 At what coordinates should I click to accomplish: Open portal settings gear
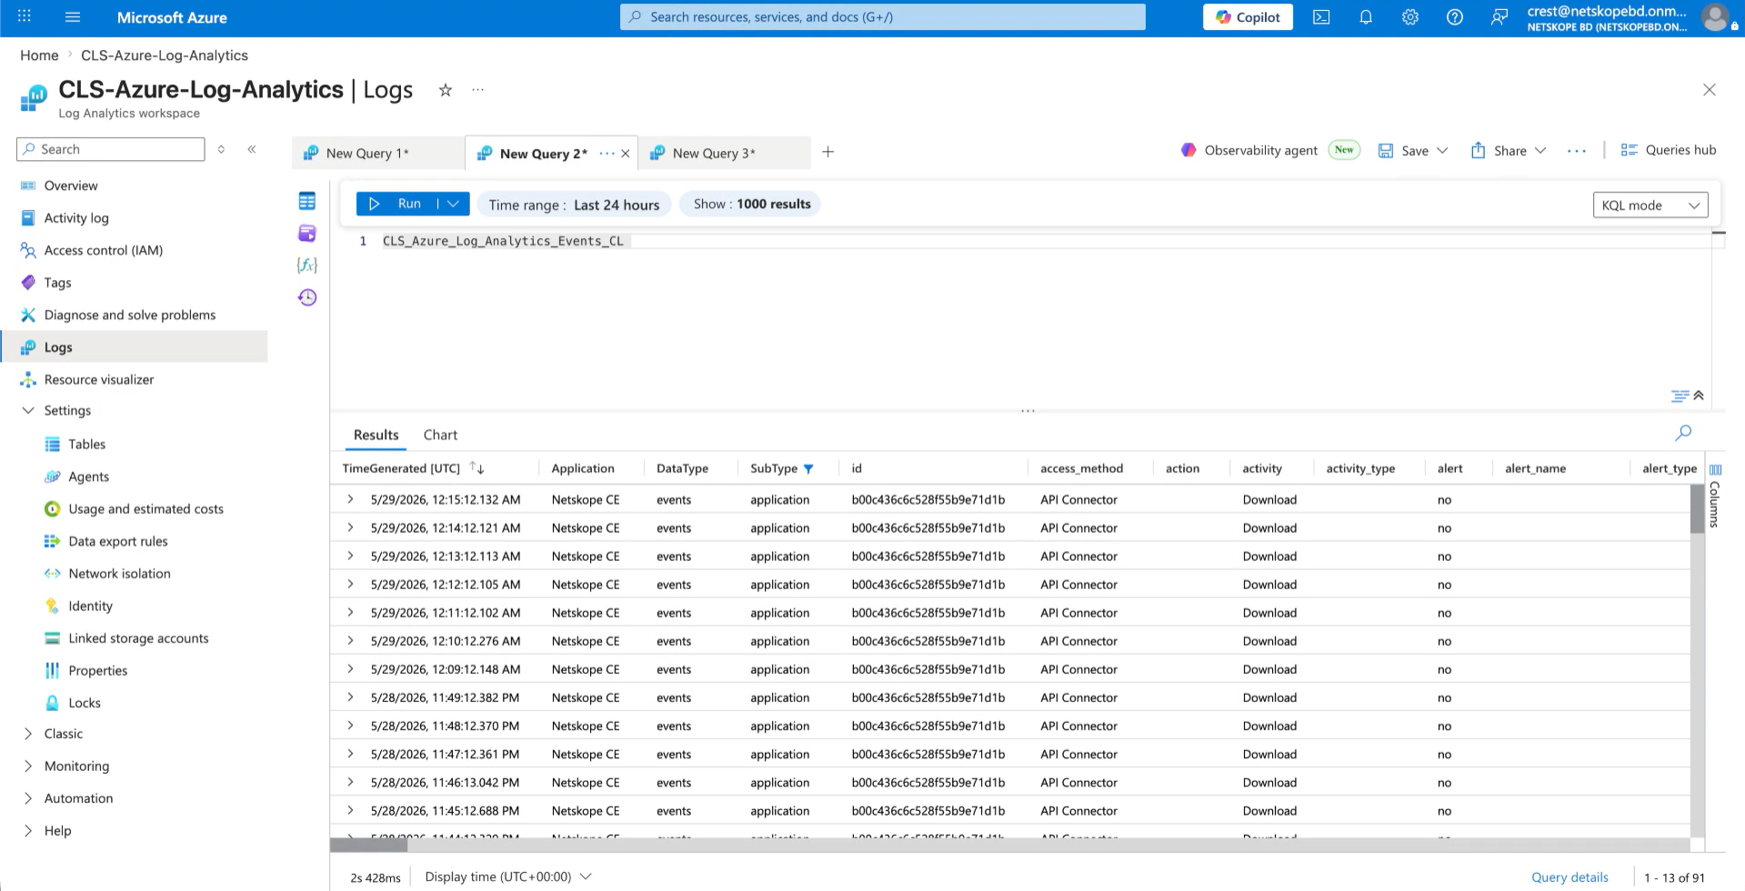coord(1410,17)
